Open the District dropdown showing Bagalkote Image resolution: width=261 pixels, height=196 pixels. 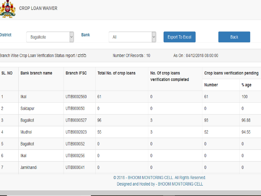click(50, 37)
